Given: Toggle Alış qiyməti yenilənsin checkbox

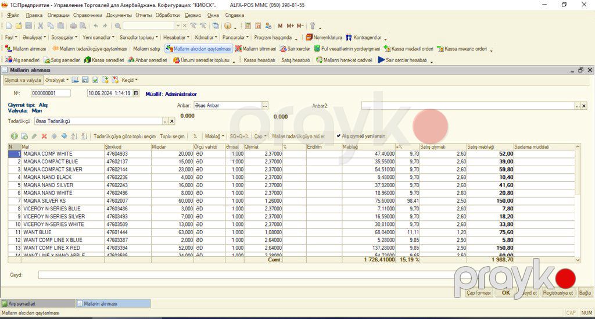Looking at the screenshot, I should tap(339, 136).
